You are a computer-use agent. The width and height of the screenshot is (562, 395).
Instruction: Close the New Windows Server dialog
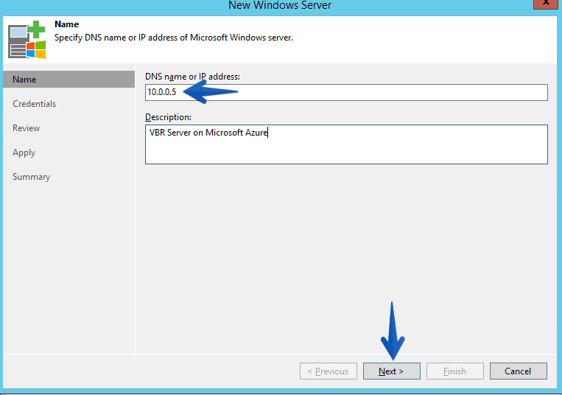[x=546, y=4]
